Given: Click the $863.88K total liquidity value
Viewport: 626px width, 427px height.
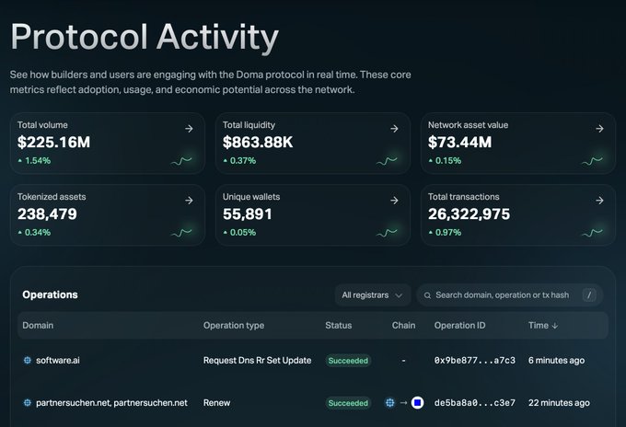Looking at the screenshot, I should pos(258,142).
